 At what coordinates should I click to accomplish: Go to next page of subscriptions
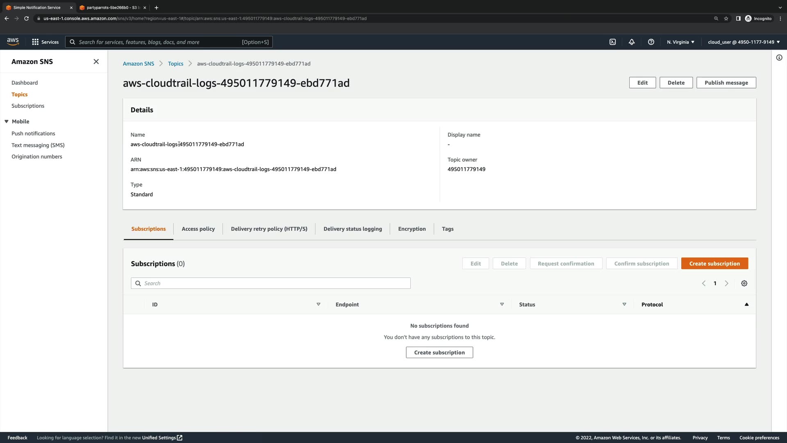pos(726,283)
